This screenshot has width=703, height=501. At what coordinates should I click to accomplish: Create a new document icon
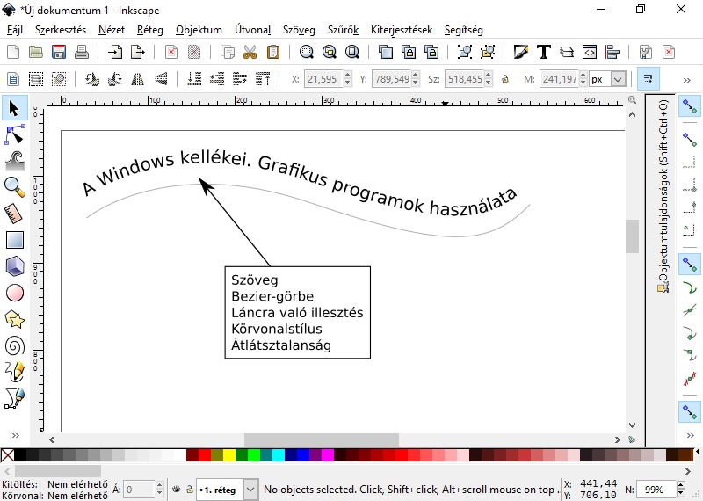[x=13, y=52]
